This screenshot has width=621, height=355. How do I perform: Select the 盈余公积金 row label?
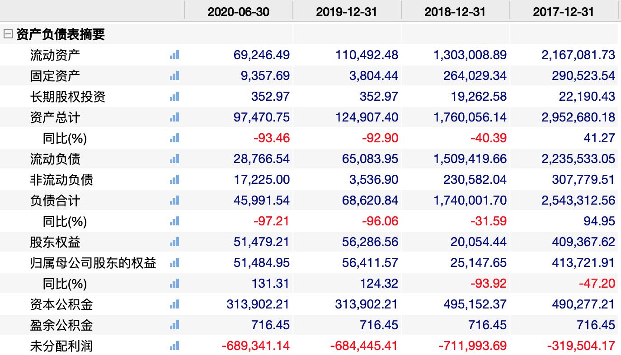click(61, 325)
